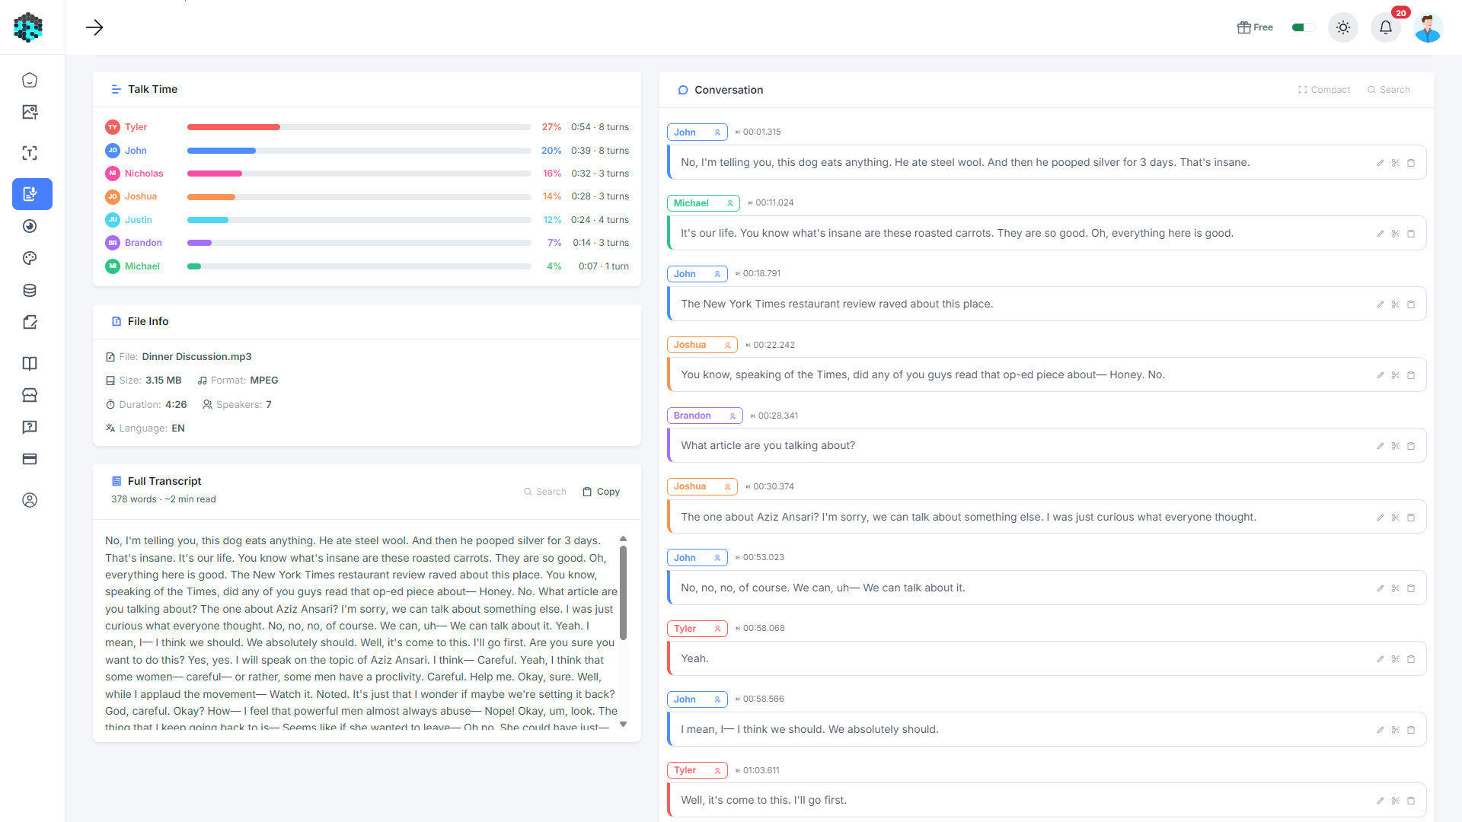The height and width of the screenshot is (822, 1462).
Task: Edit the Aziz Ansari message
Action: (x=1380, y=518)
